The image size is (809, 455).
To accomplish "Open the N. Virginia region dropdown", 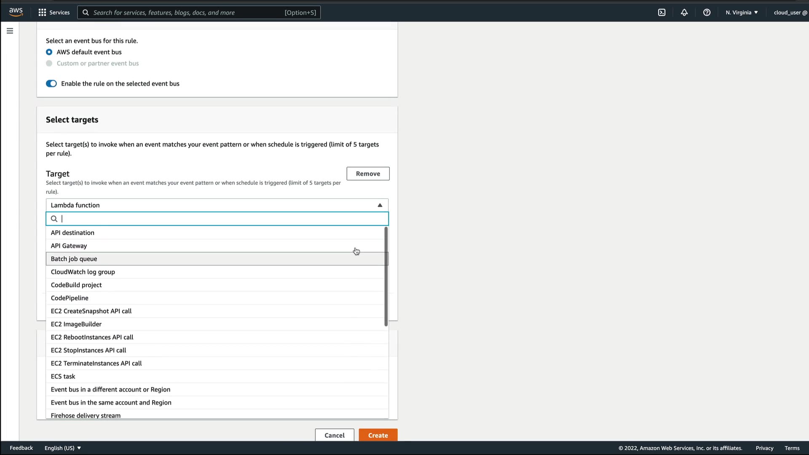I will tap(742, 13).
